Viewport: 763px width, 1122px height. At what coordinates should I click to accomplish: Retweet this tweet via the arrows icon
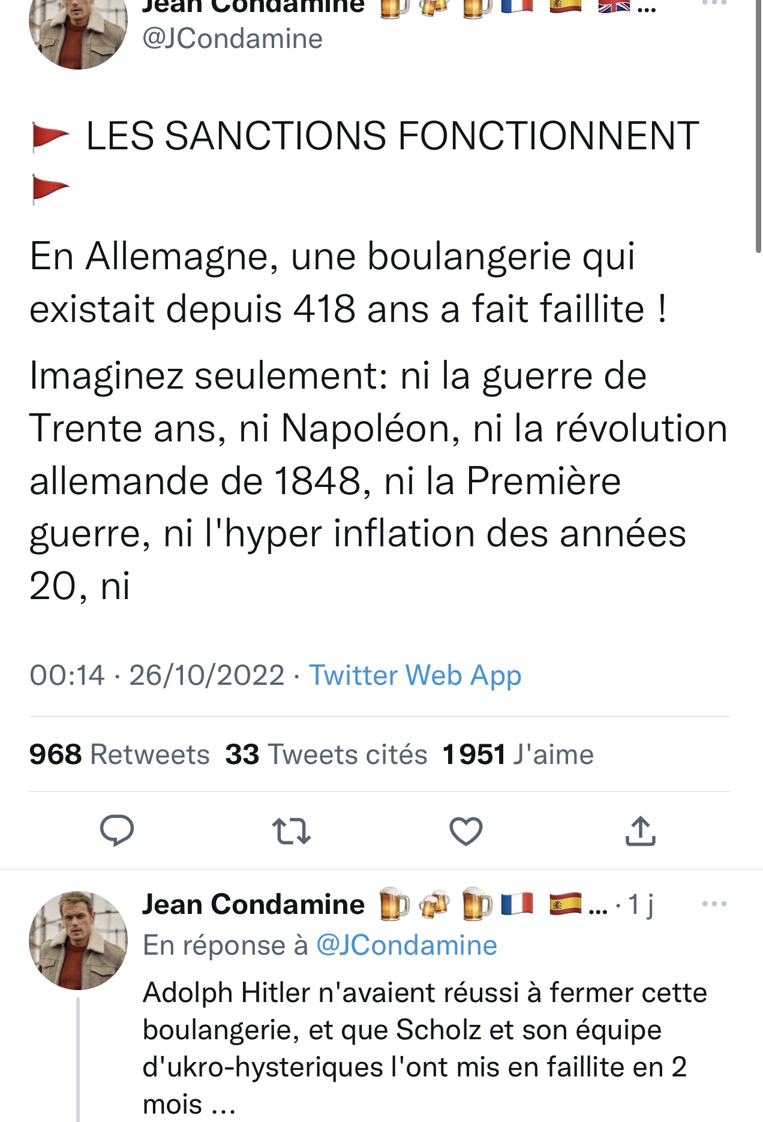pos(292,831)
